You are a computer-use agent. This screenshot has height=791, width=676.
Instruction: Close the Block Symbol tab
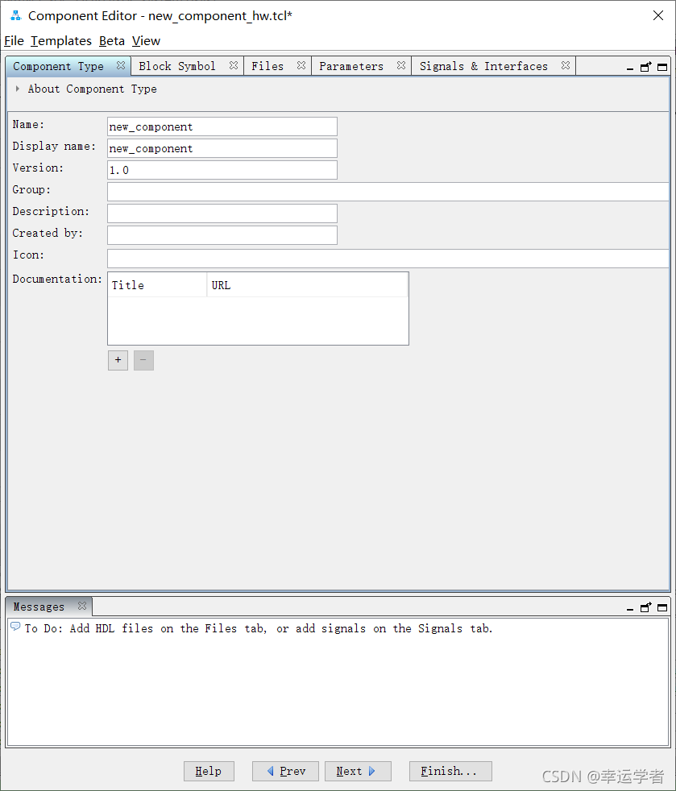coord(233,65)
